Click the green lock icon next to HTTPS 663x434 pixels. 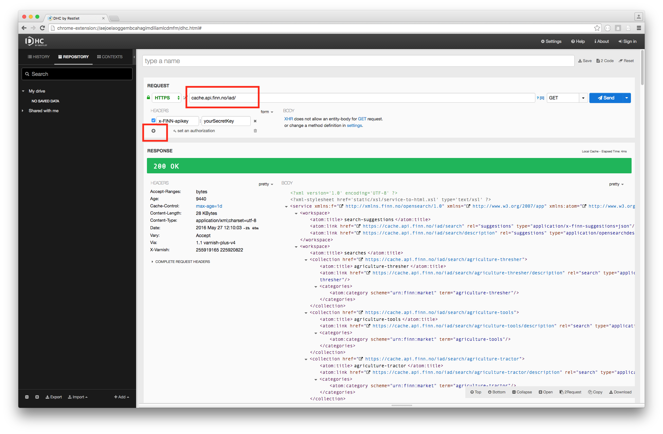click(x=149, y=97)
